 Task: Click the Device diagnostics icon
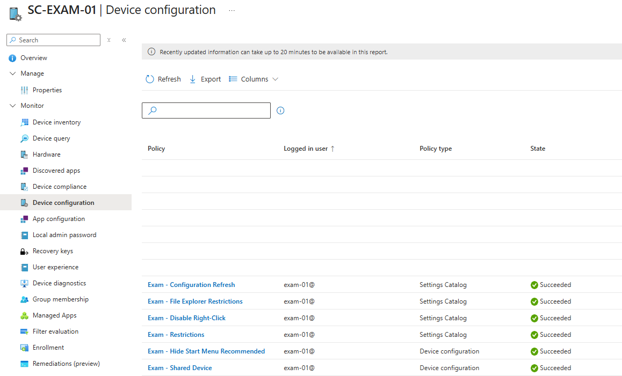tap(24, 284)
